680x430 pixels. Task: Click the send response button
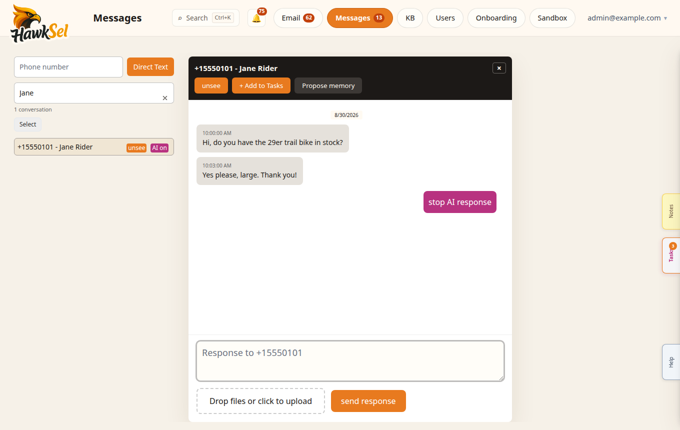click(368, 401)
